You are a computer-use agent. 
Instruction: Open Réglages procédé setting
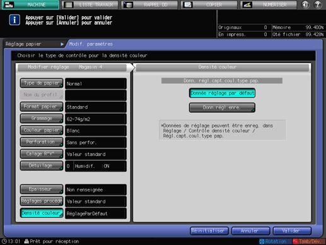point(42,201)
